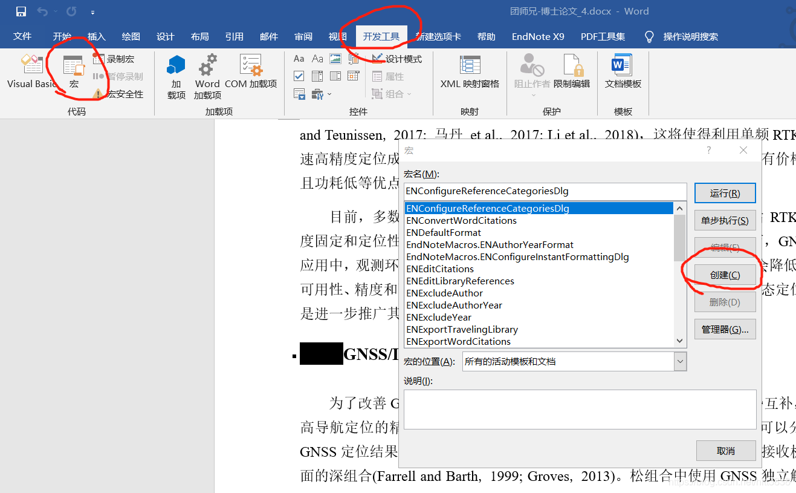Select ENExportWordCitations macro

(x=539, y=342)
